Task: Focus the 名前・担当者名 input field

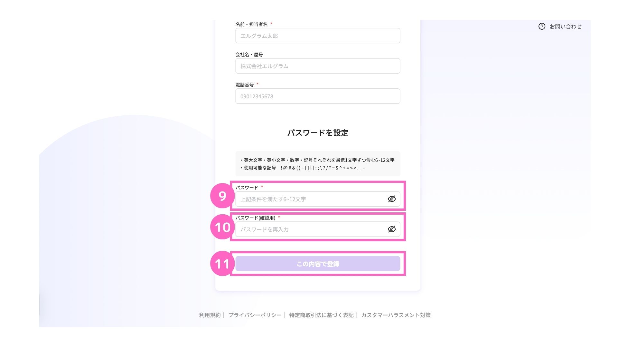Action: [317, 36]
